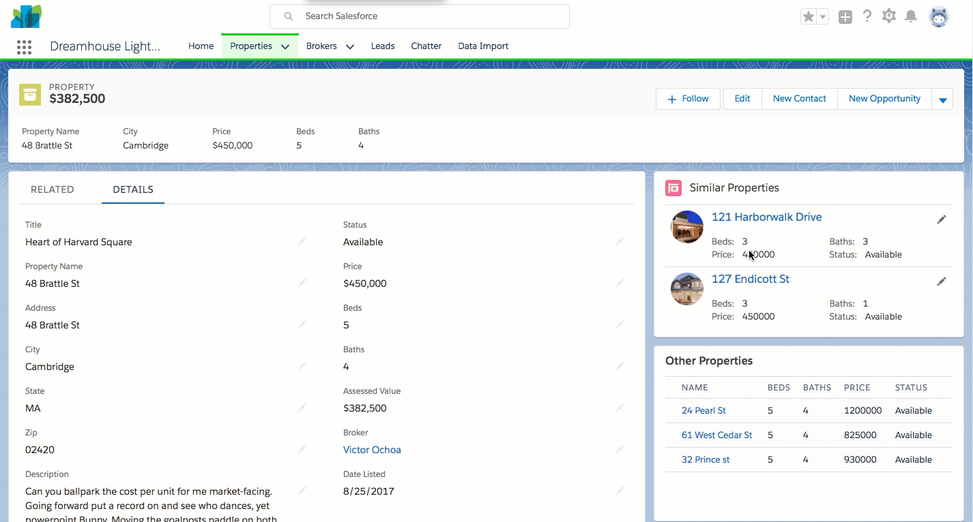Edit the State field pencil icon
The image size is (973, 522).
point(302,408)
